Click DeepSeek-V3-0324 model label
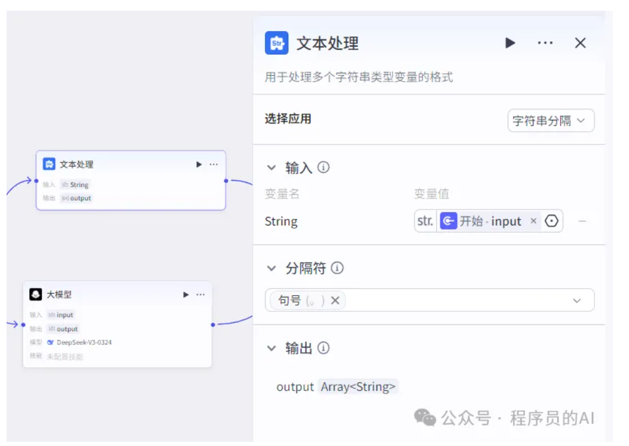The height and width of the screenshot is (446, 629). pyautogui.click(x=84, y=342)
